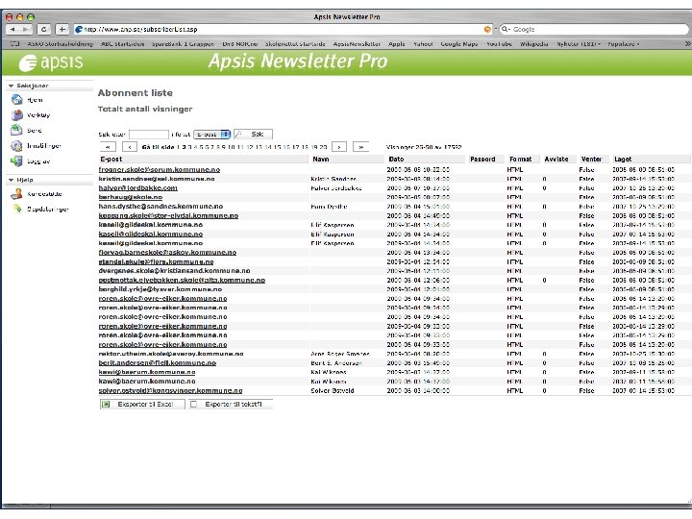Click the Hjem home icon in sidebar
Image resolution: width=692 pixels, height=519 pixels.
16,100
